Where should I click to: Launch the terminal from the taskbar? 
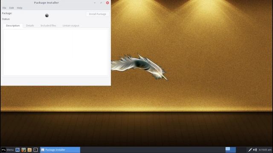click(35, 150)
